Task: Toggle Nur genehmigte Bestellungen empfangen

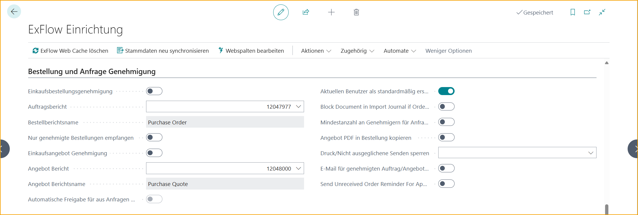Action: pyautogui.click(x=154, y=137)
